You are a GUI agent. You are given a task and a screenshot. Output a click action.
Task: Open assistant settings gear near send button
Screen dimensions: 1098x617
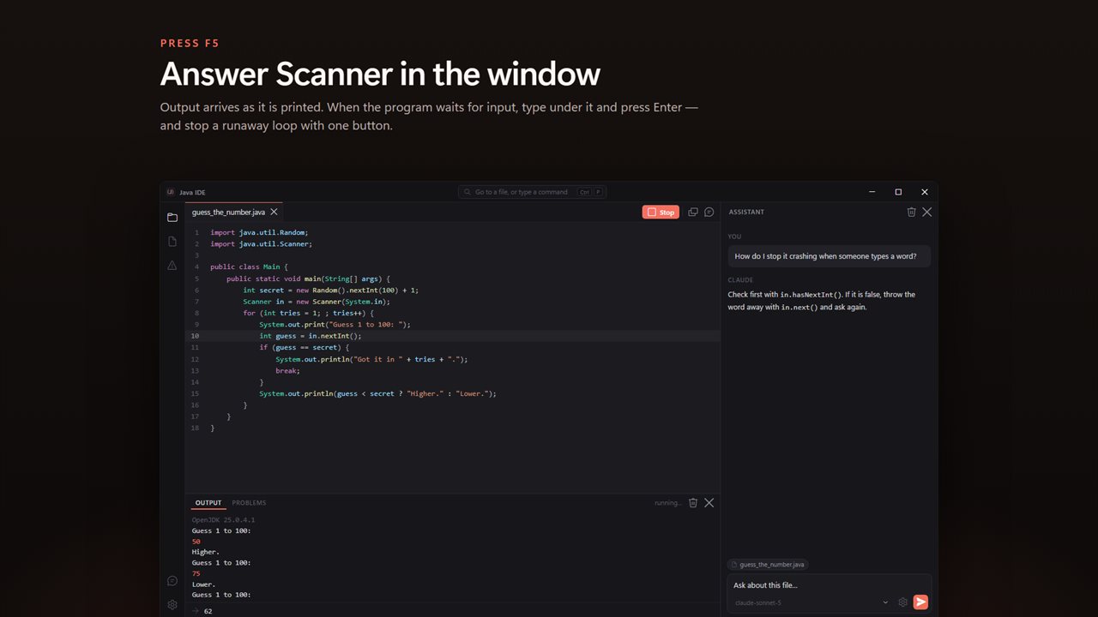902,602
